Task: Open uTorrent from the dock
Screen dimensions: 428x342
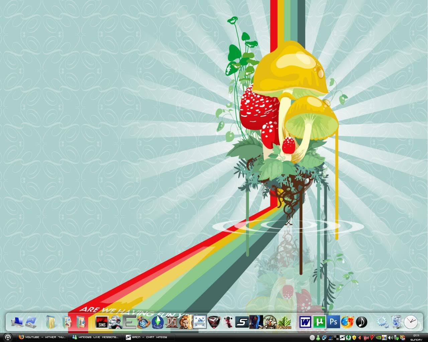Action: 319,322
